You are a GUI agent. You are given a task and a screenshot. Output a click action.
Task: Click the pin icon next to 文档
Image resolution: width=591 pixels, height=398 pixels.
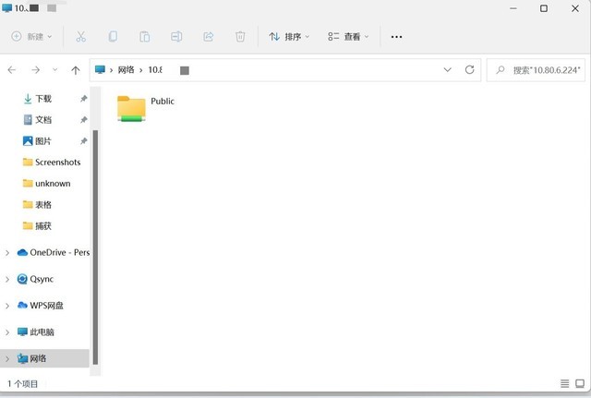pos(84,120)
